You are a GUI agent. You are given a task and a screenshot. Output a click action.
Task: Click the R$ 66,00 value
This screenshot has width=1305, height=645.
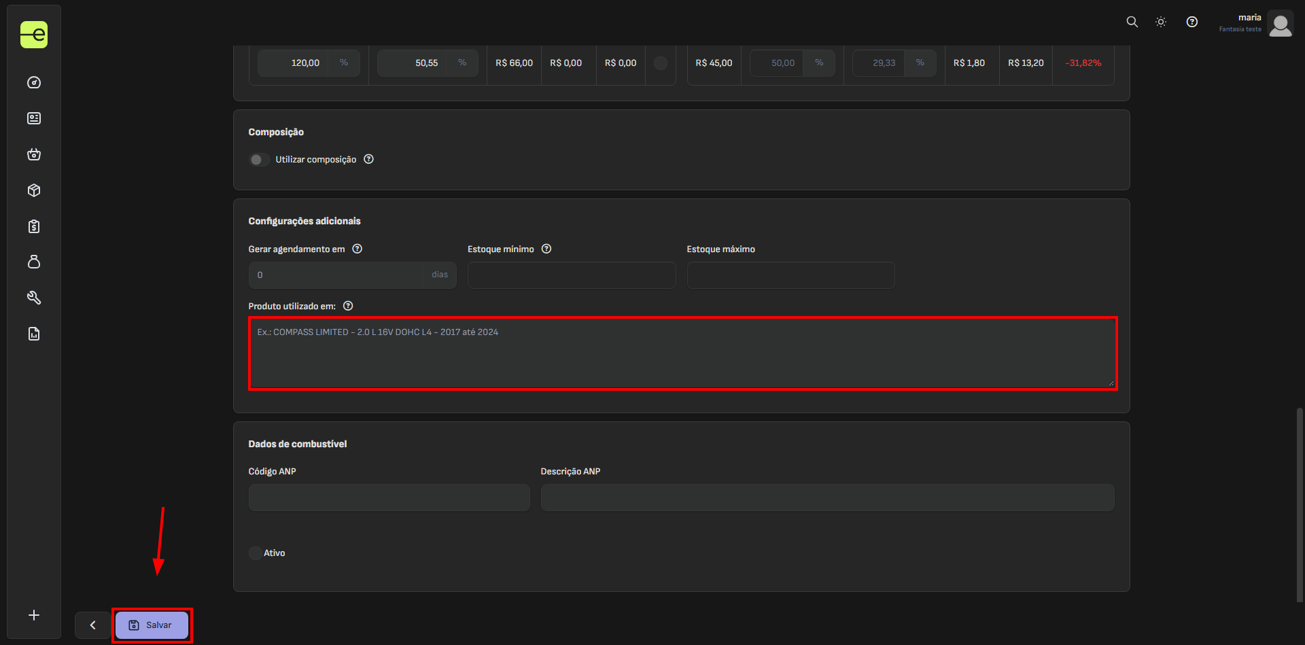514,63
